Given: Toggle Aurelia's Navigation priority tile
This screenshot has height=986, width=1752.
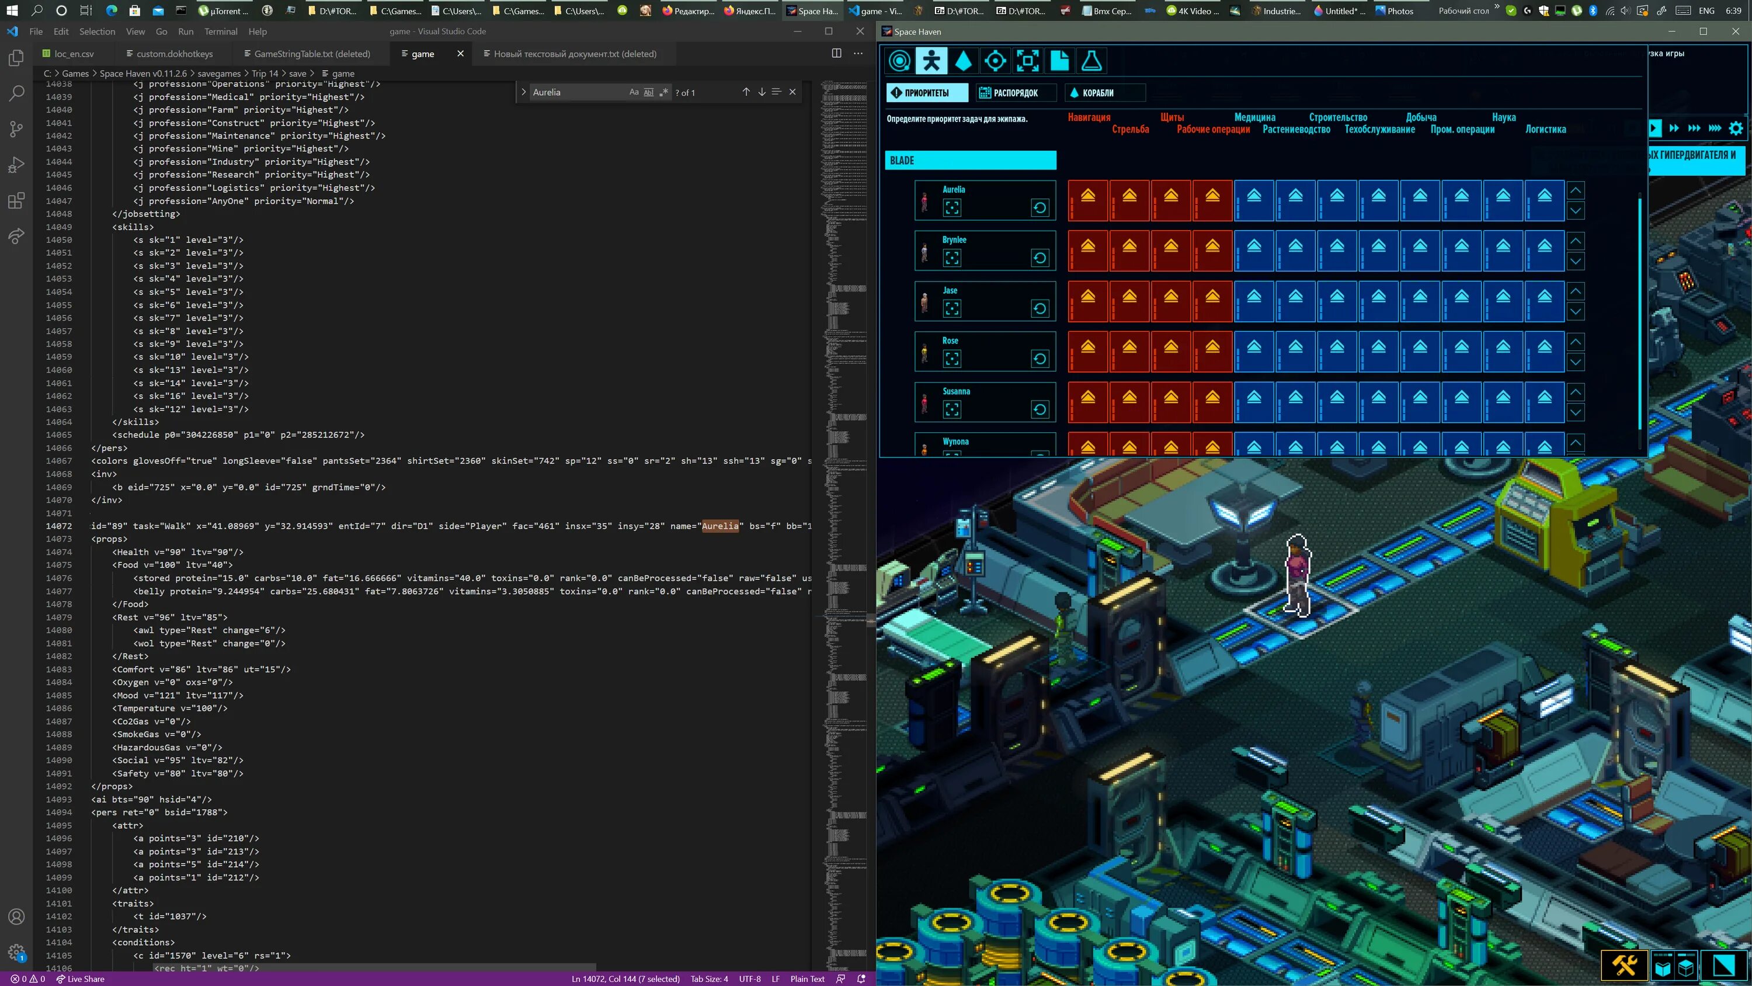Looking at the screenshot, I should 1088,201.
